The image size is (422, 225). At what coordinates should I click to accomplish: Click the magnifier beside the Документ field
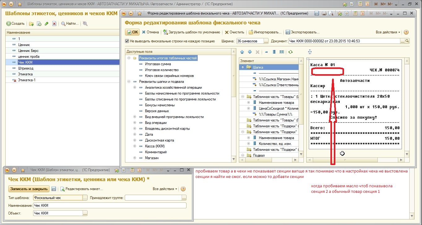pyautogui.click(x=407, y=41)
